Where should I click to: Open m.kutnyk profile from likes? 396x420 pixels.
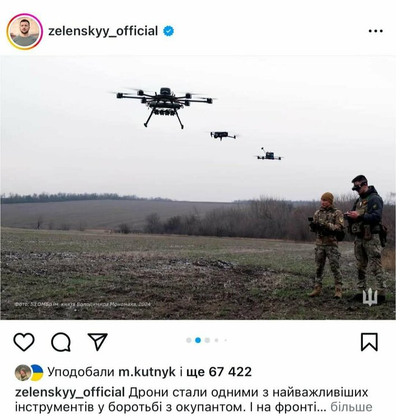coord(147,372)
